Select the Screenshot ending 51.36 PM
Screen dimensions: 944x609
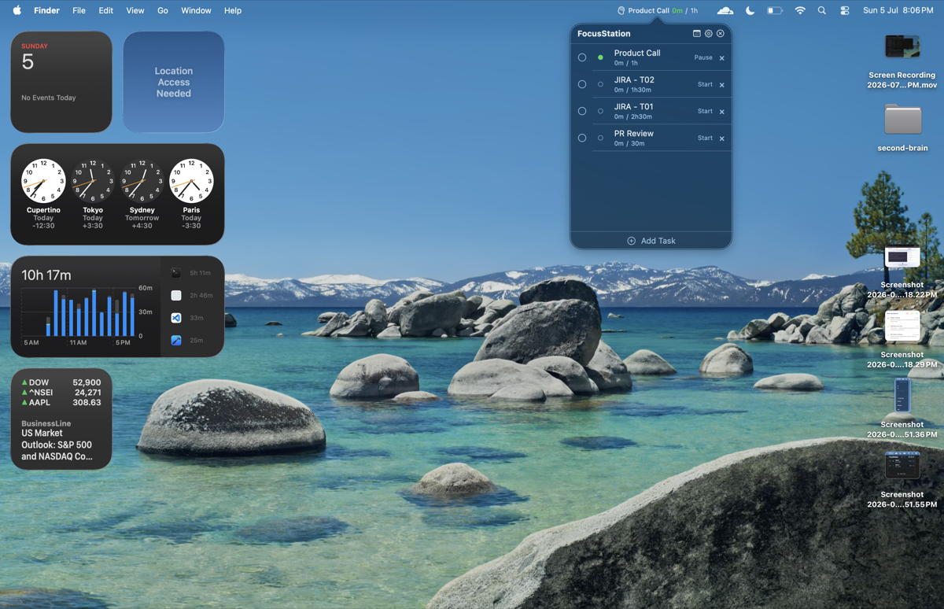coord(902,395)
